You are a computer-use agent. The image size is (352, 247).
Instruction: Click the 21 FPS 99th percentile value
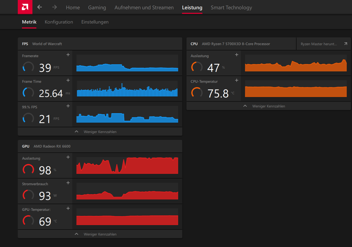pyautogui.click(x=45, y=119)
